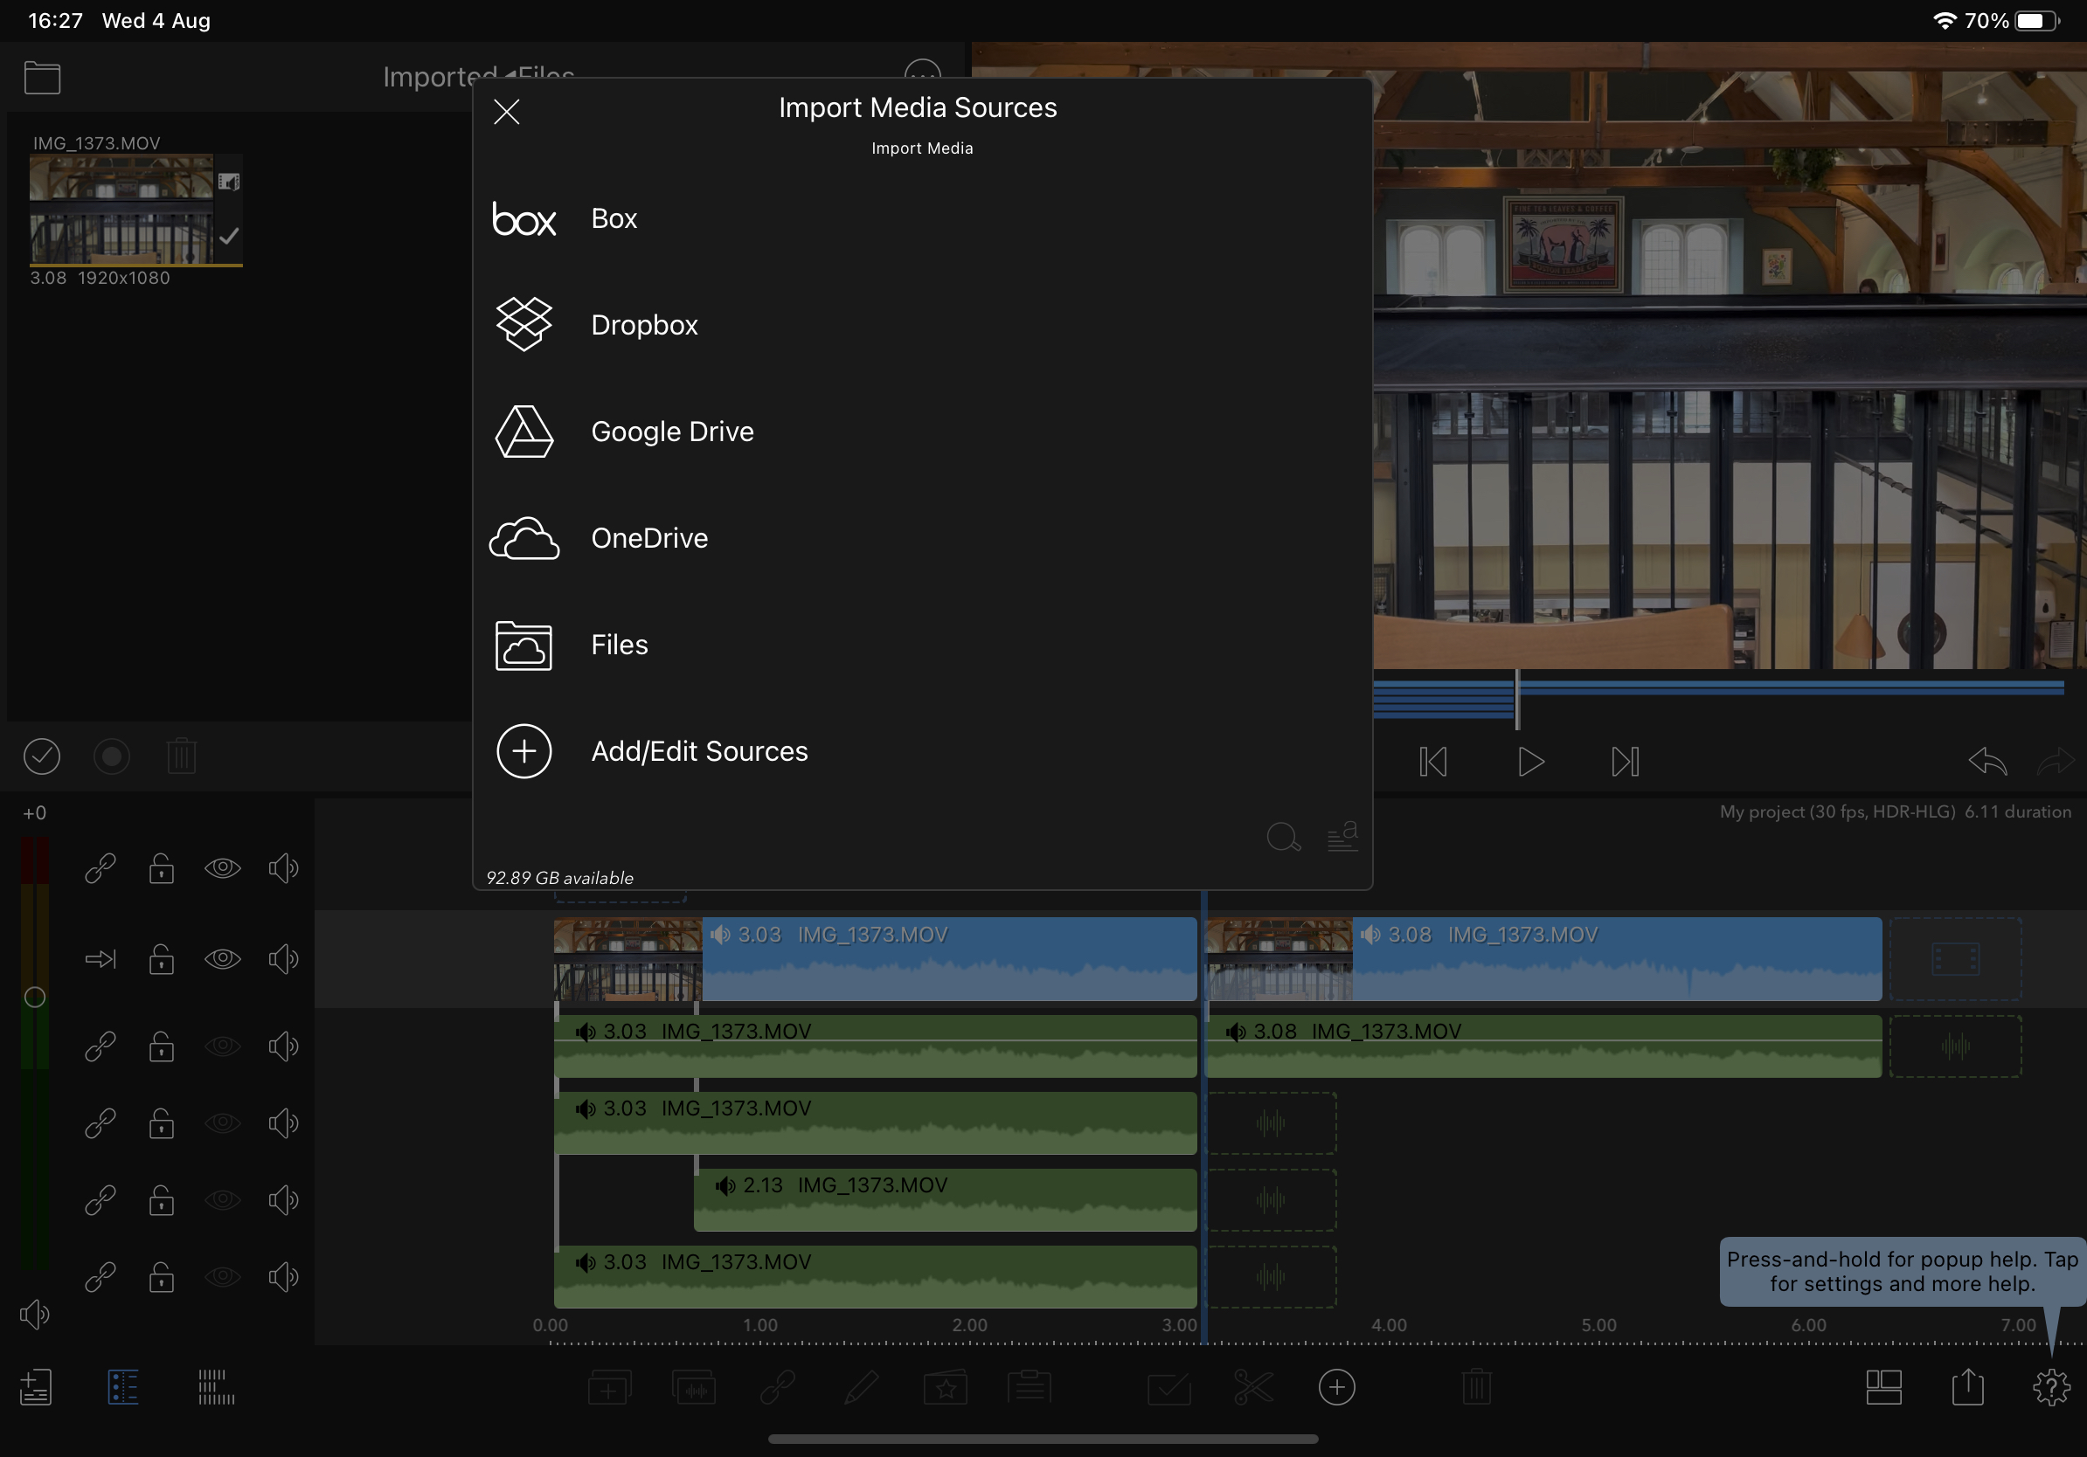Screen dimensions: 2087x1457
Task: Tap the select-all checkmark circle button
Action: [42, 756]
